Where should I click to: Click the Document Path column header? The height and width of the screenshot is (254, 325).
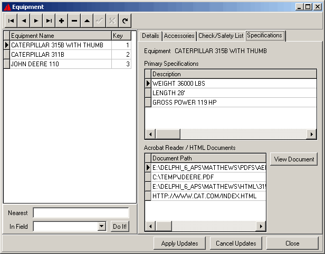coord(208,158)
